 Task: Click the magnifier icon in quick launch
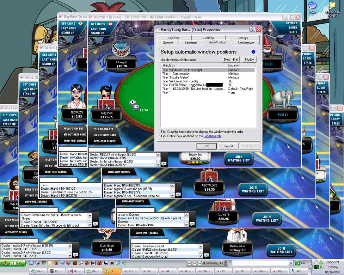pyautogui.click(x=81, y=263)
